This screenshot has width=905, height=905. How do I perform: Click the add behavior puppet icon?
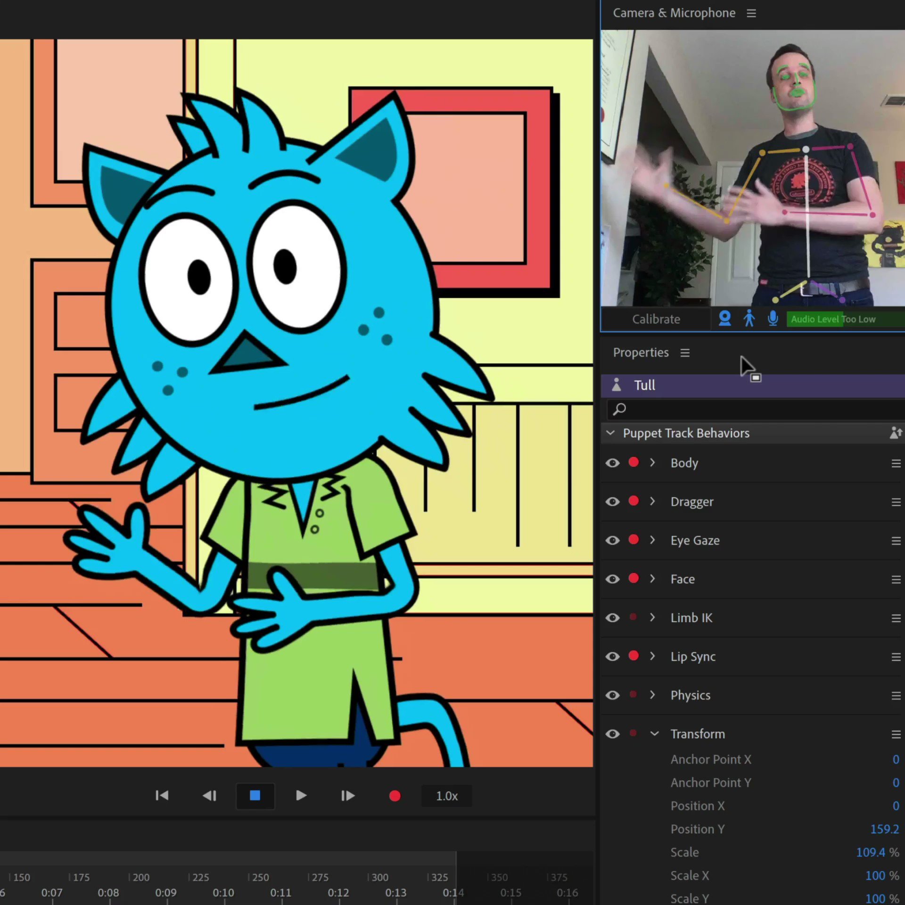pos(895,433)
